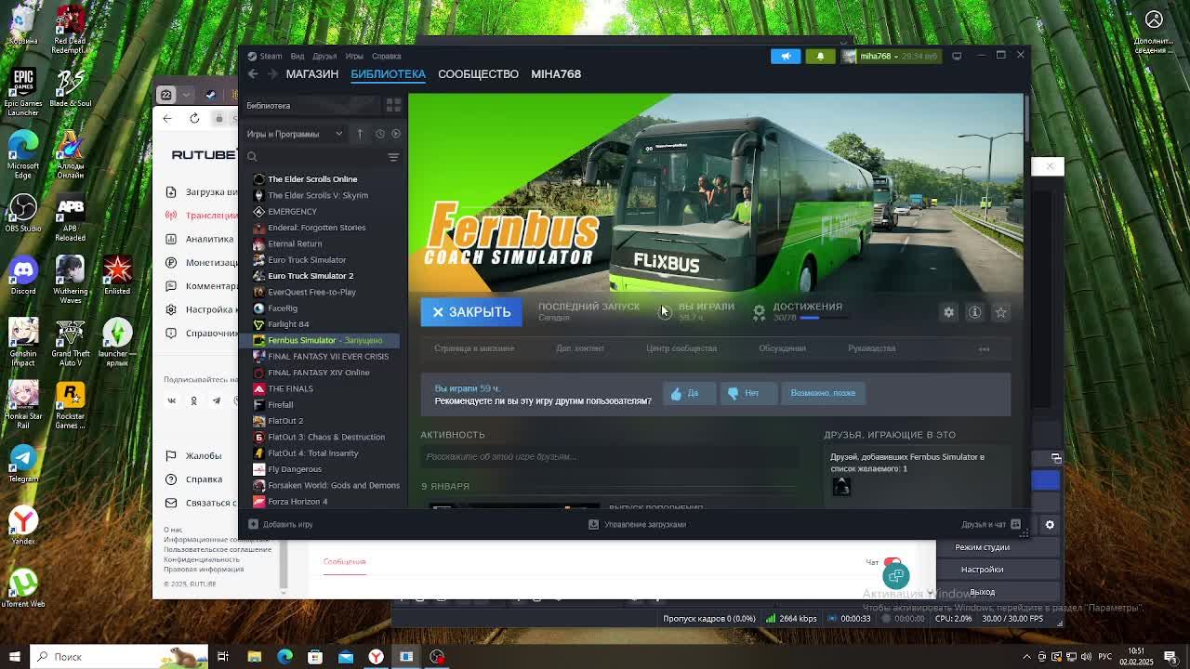The width and height of the screenshot is (1190, 669).
Task: Click the Windows Start button
Action: coord(15,657)
